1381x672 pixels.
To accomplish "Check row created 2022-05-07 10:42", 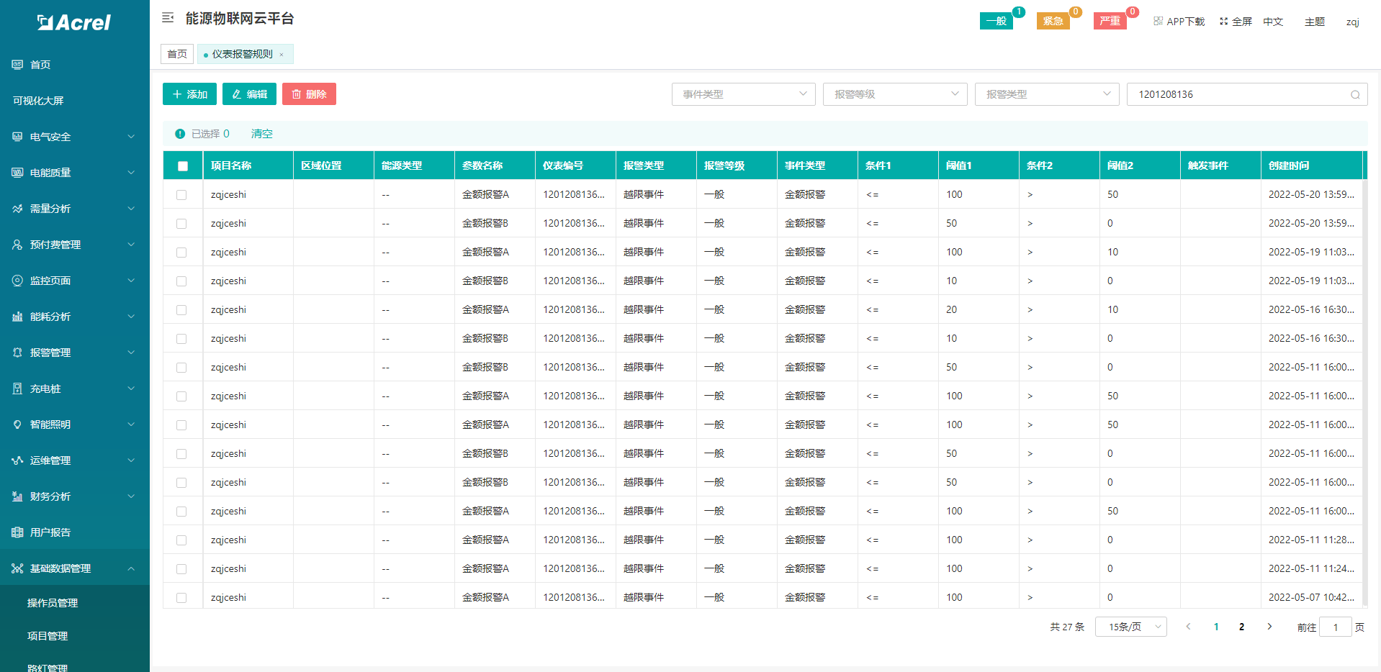I will [x=181, y=598].
